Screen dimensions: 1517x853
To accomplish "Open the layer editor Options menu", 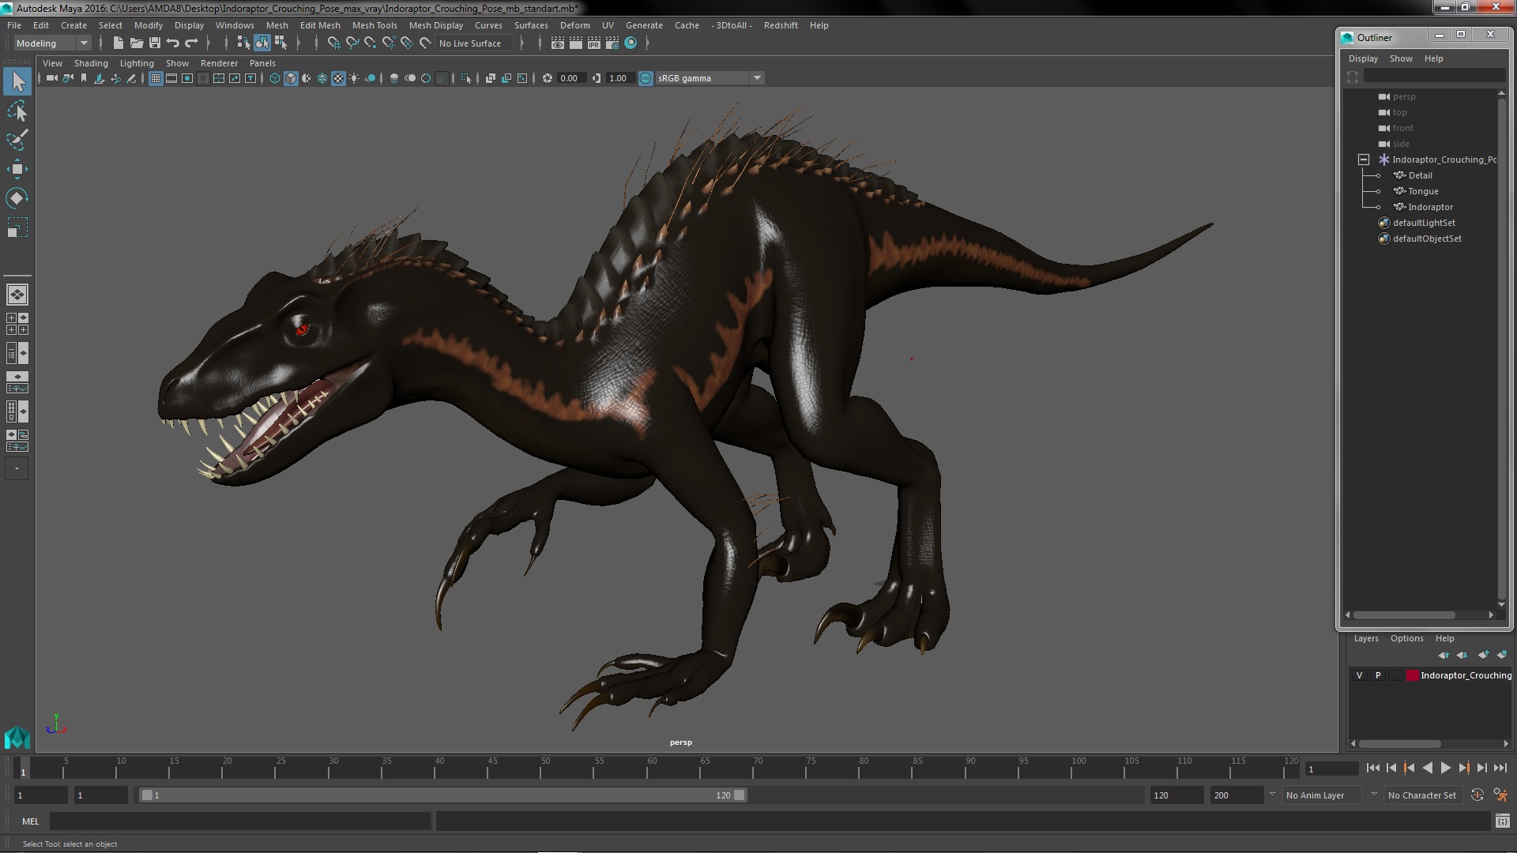I will point(1407,638).
